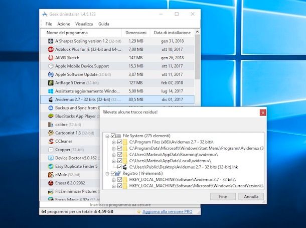Click the Adblock Plus for IE icon
The height and width of the screenshot is (228, 306).
[51, 49]
